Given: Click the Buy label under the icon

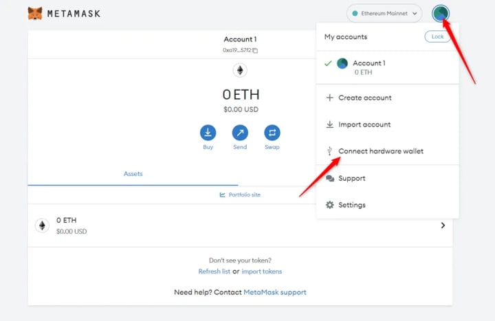Looking at the screenshot, I should 208,147.
